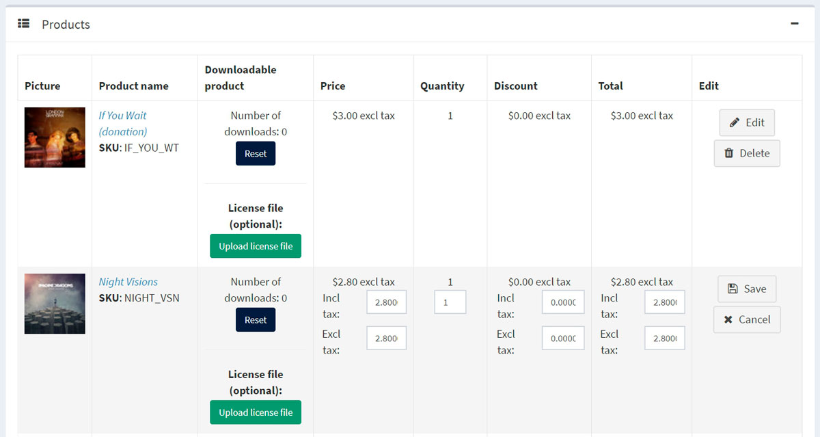The width and height of the screenshot is (820, 437).
Task: Cancel editing the Night Visions row
Action: point(746,319)
